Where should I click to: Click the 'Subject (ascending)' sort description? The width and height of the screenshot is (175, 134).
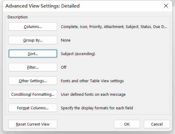78,54
